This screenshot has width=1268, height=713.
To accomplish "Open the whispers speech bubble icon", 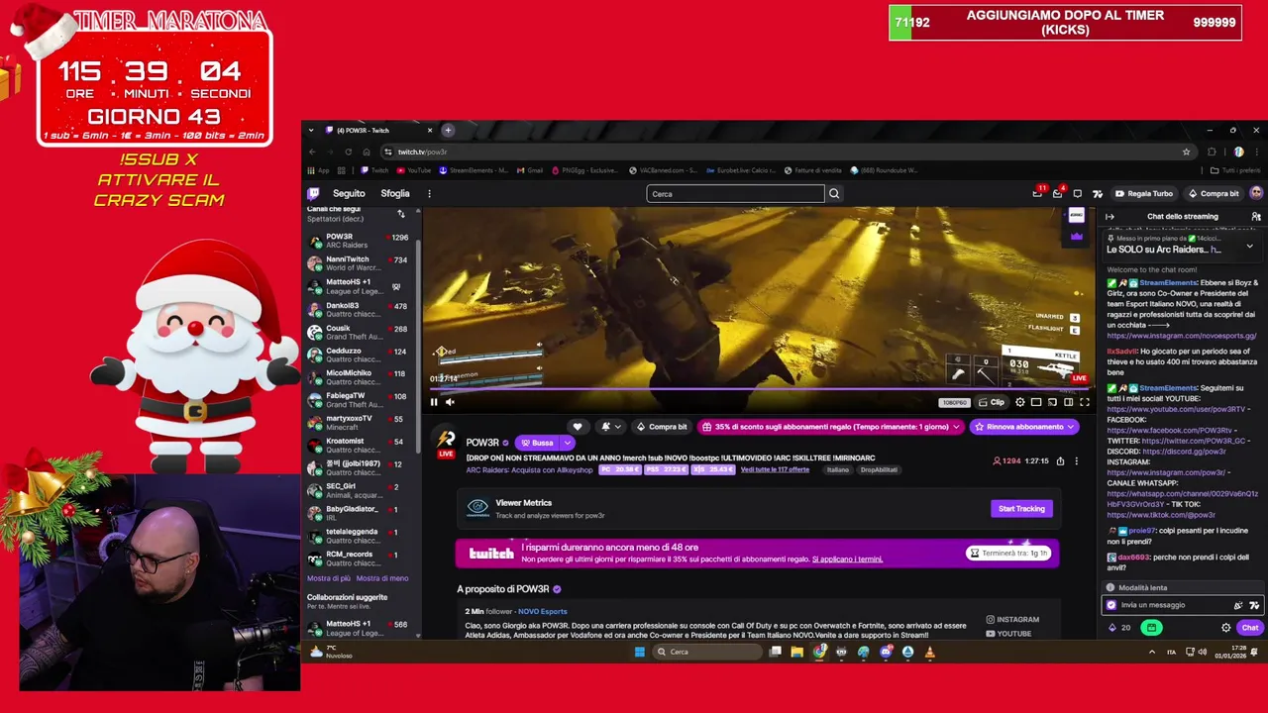I will pyautogui.click(x=1077, y=194).
